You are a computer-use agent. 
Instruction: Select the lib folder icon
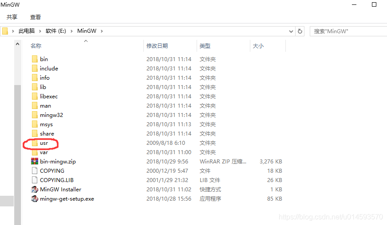pyautogui.click(x=35, y=87)
